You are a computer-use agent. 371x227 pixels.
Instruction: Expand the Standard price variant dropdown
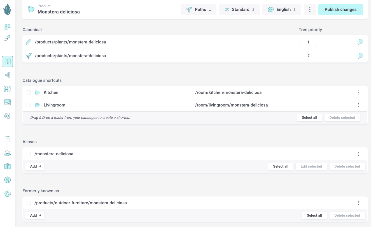click(x=239, y=10)
